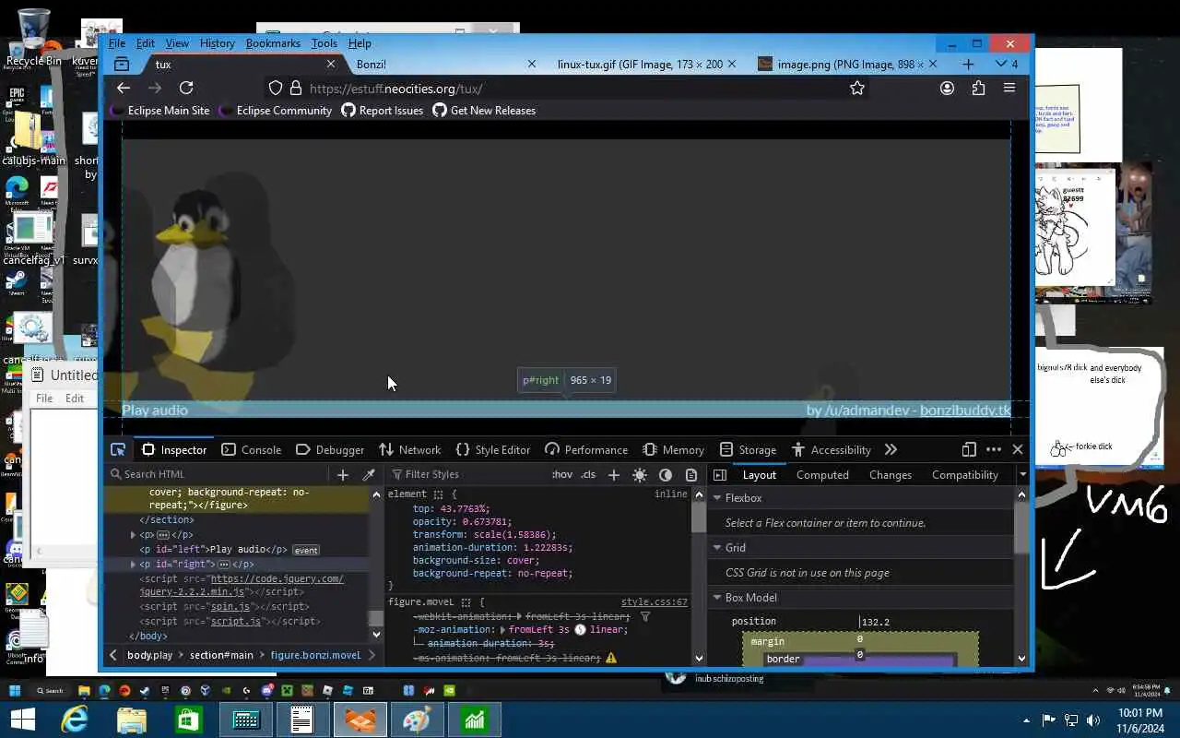The width and height of the screenshot is (1180, 738).
Task: Open the Store app on the taskbar
Action: click(x=188, y=720)
